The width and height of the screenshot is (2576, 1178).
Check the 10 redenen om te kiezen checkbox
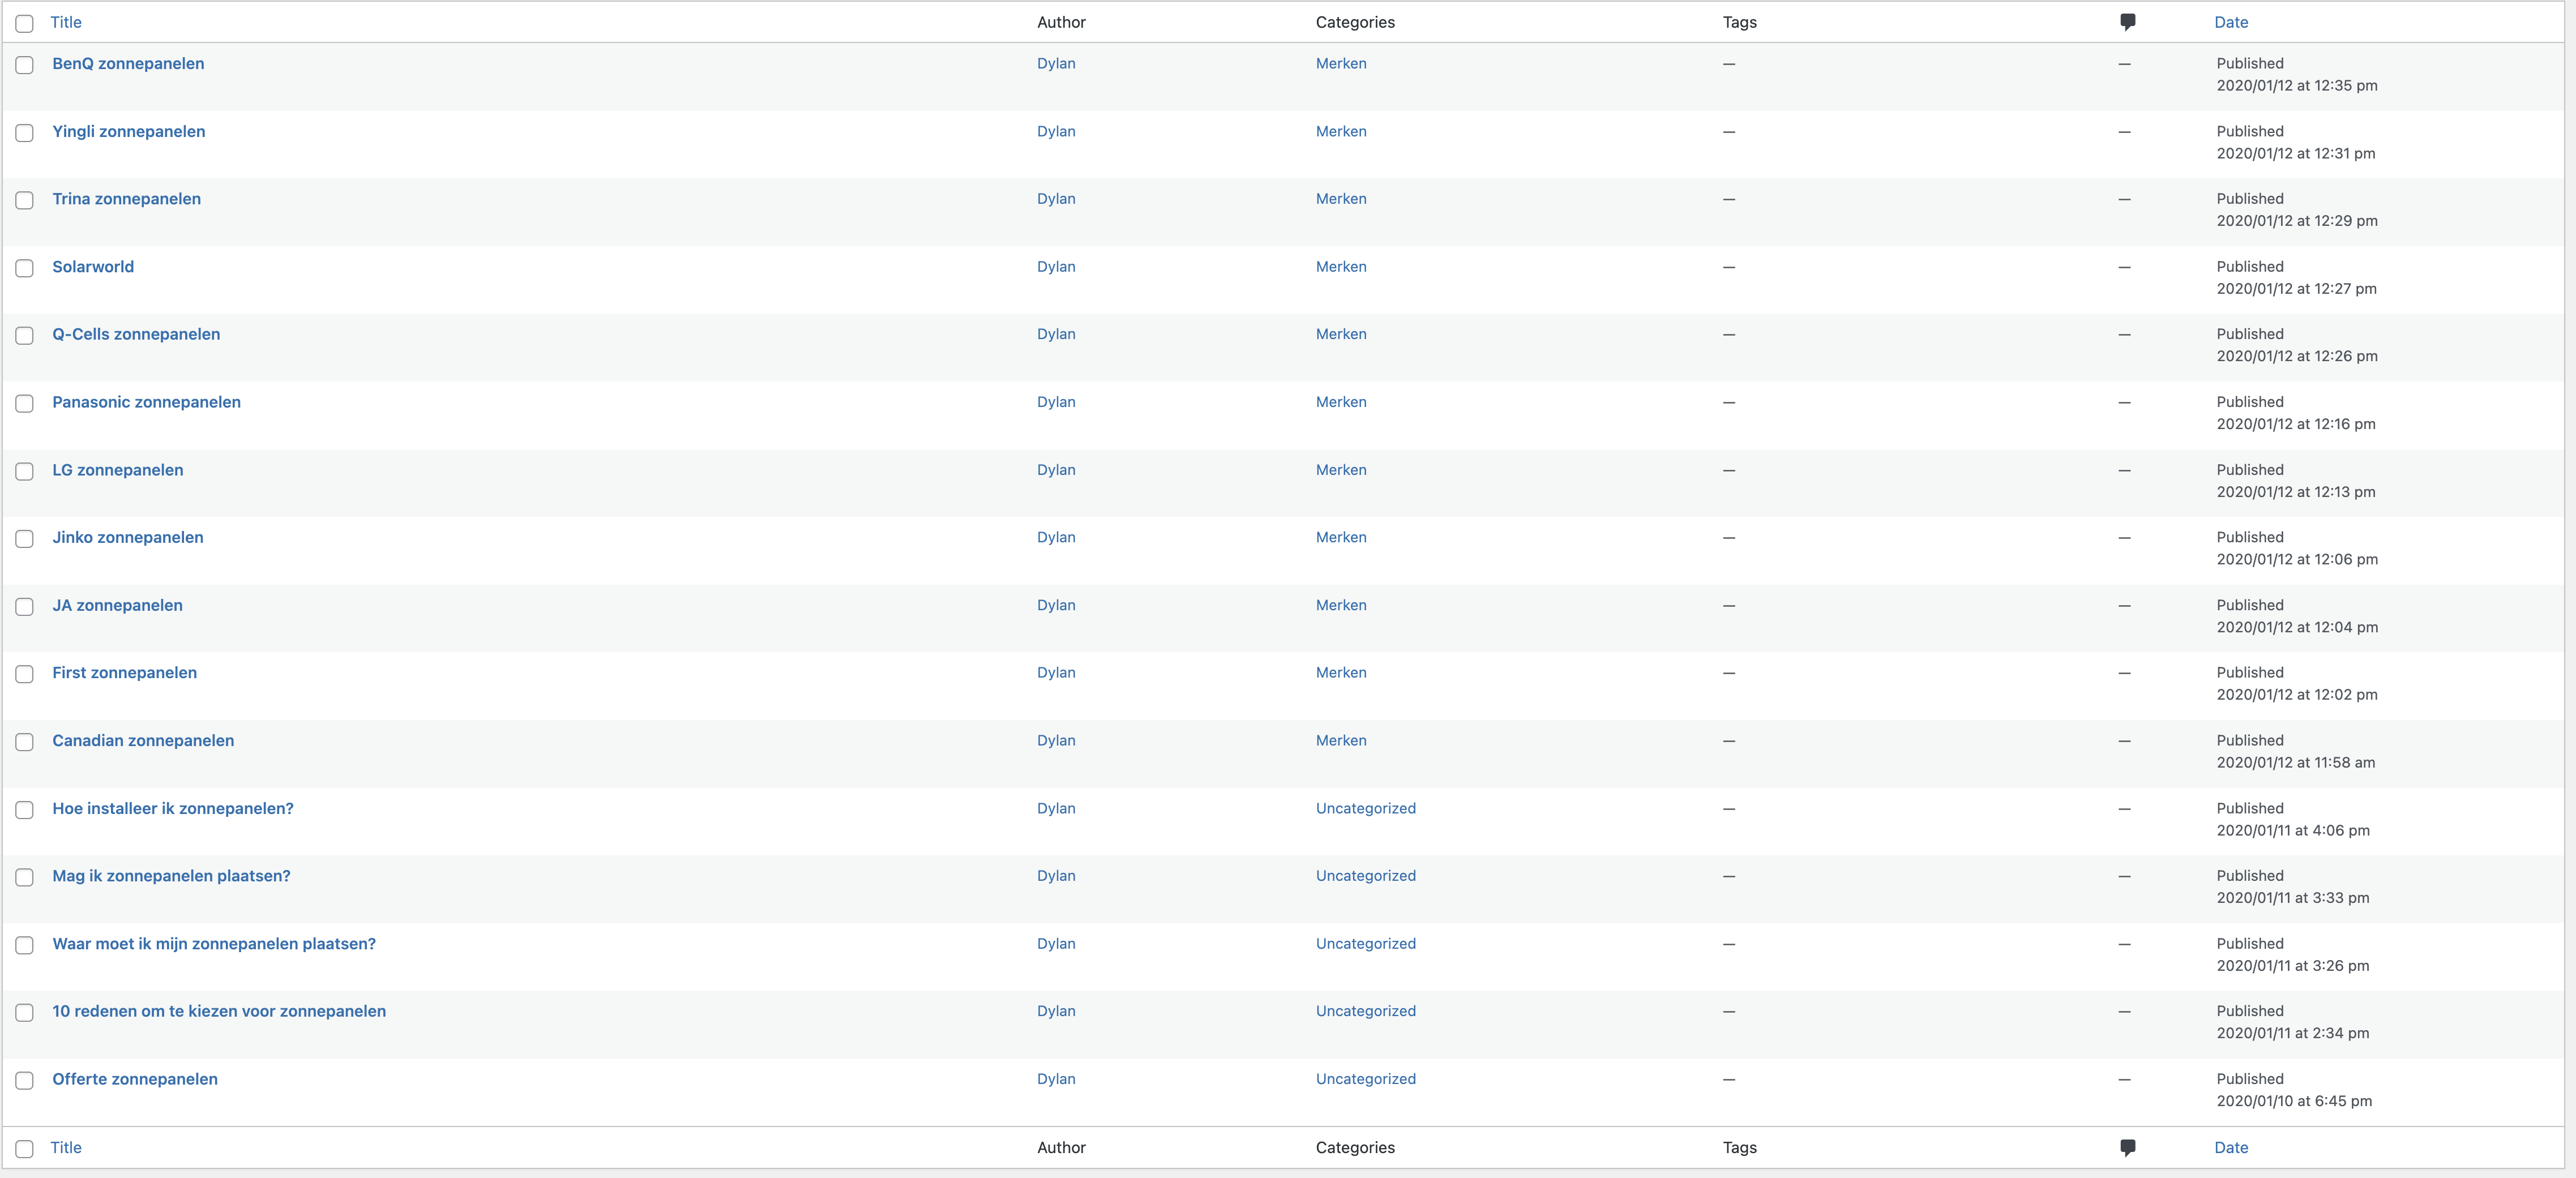25,1013
